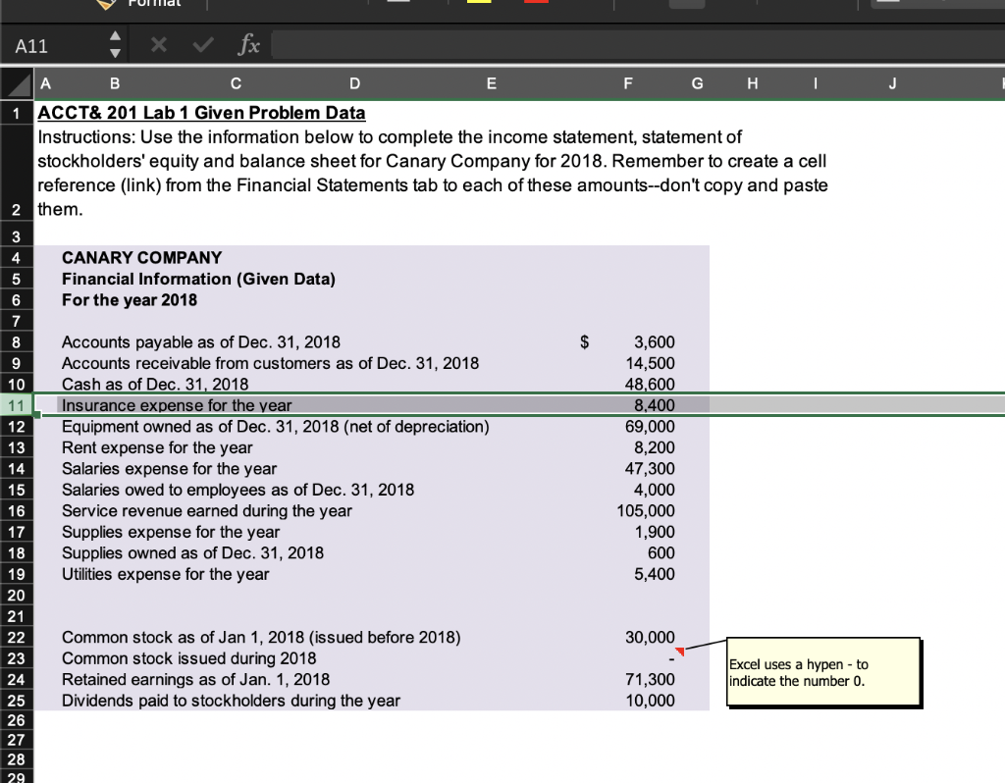Apply yellow fill color from the toolbar swatch
The image size is (1005, 783).
click(479, 4)
